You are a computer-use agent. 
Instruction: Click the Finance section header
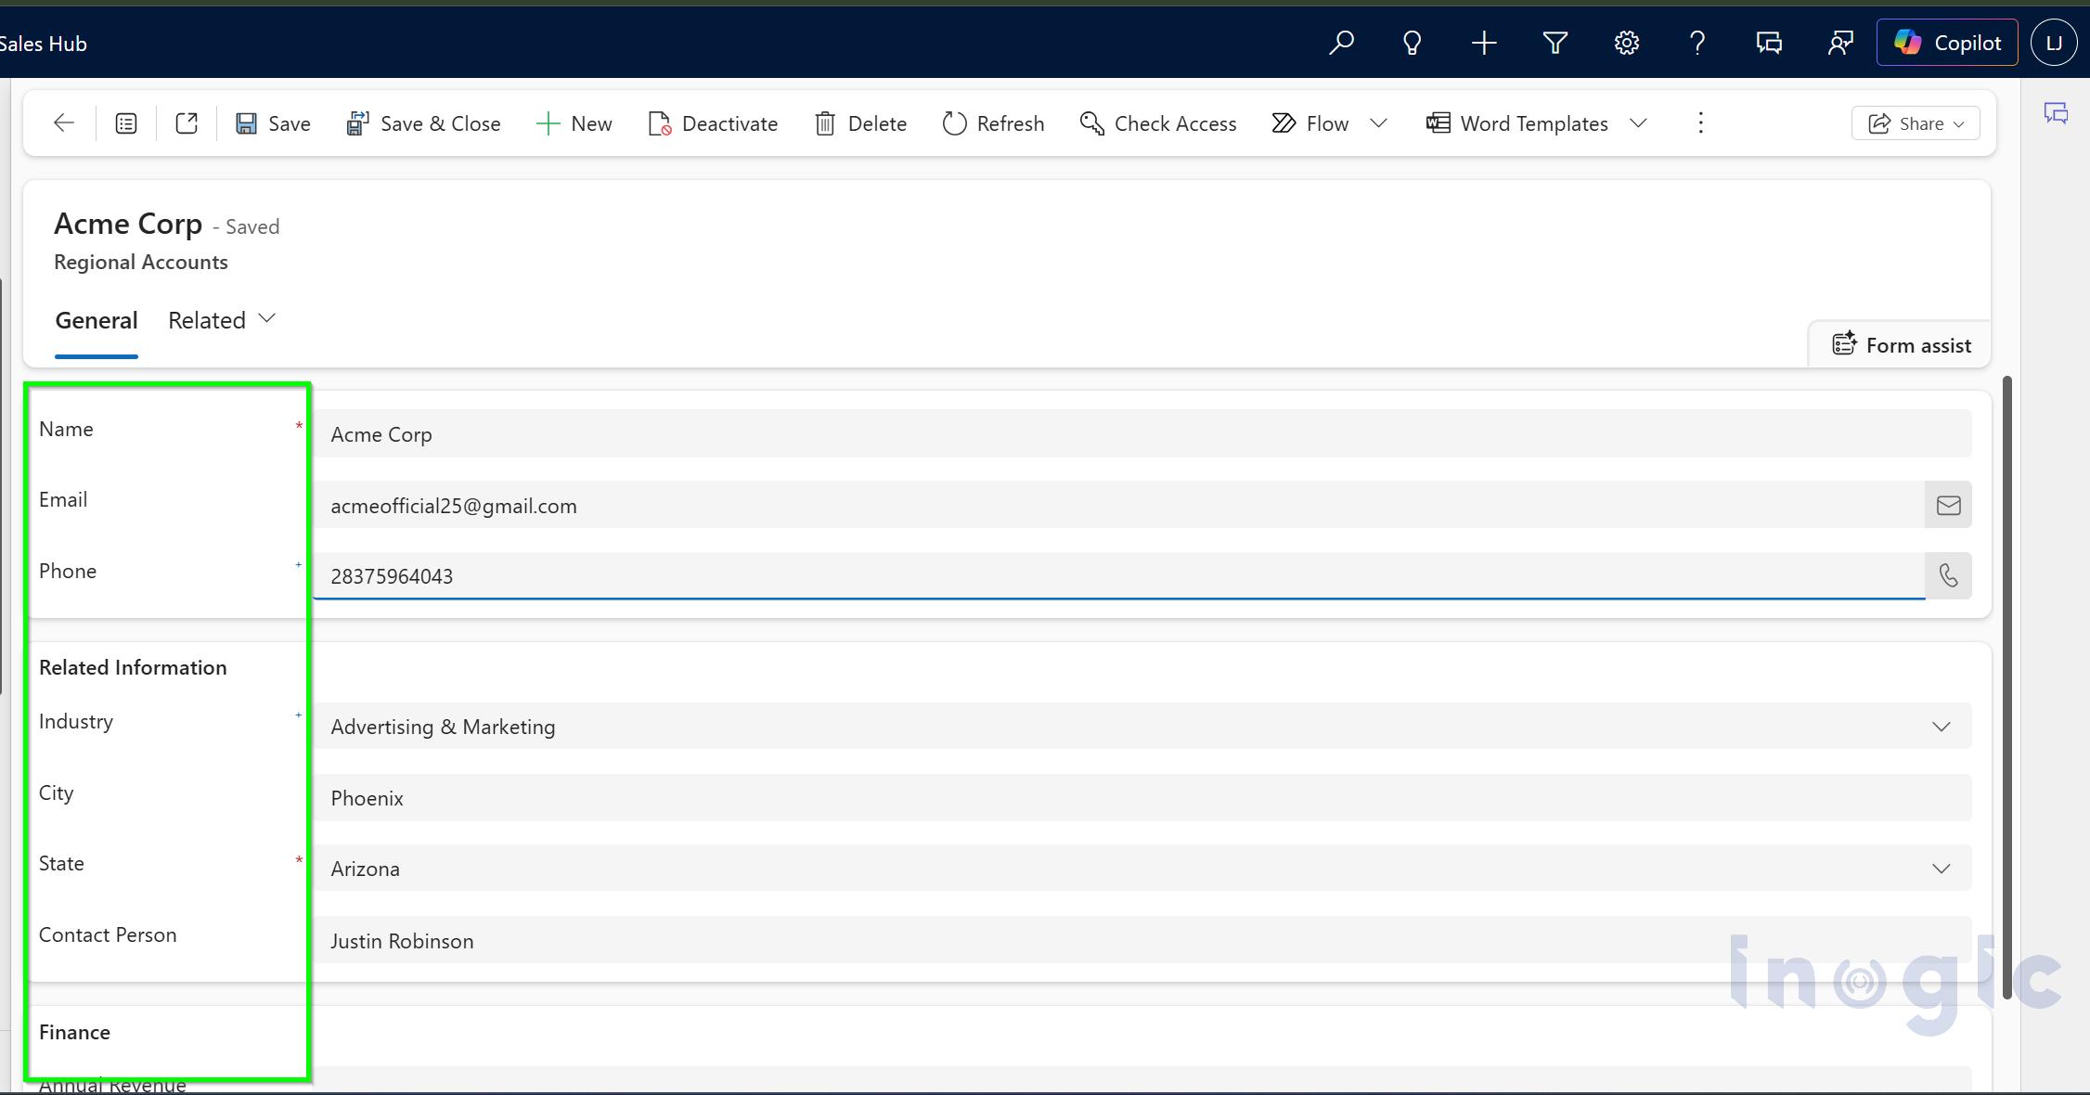click(74, 1032)
